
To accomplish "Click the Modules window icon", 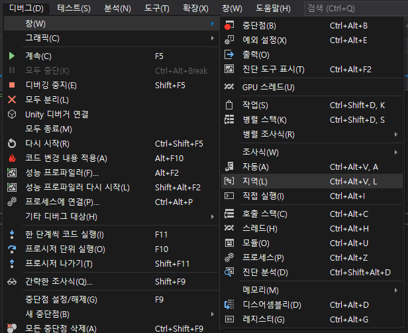I will pyautogui.click(x=229, y=243).
